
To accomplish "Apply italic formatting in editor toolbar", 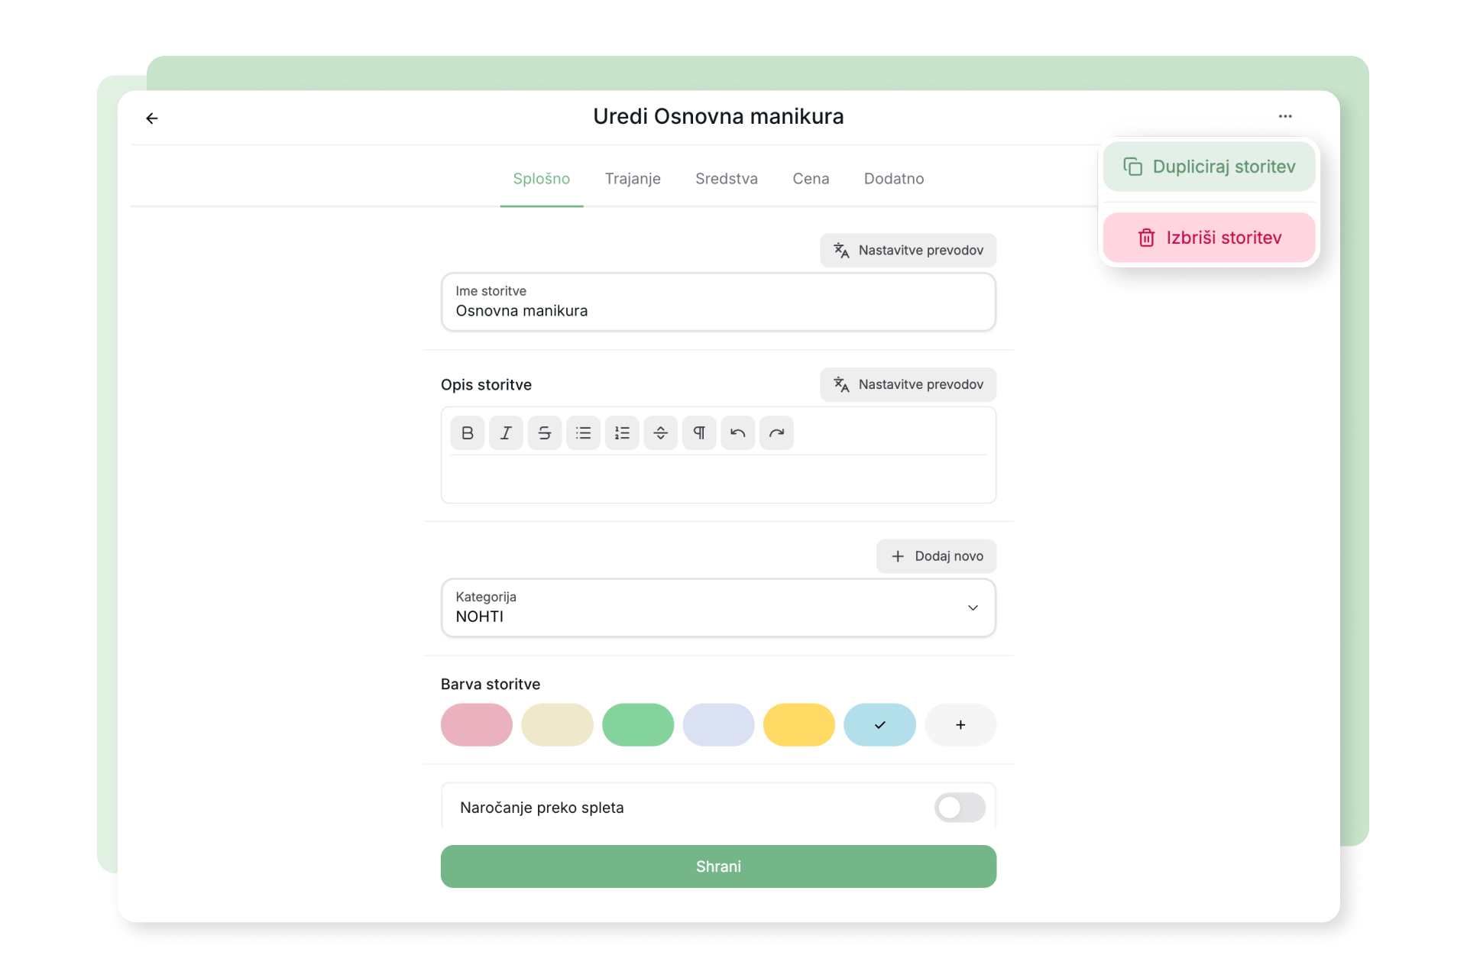I will (506, 433).
